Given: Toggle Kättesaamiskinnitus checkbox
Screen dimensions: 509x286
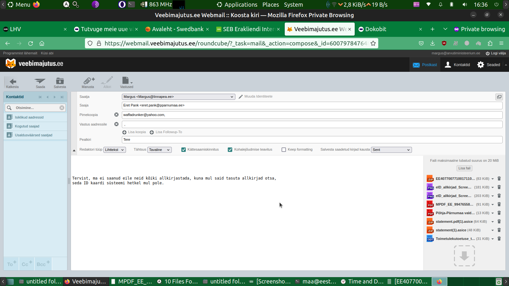Looking at the screenshot, I should coord(184,150).
